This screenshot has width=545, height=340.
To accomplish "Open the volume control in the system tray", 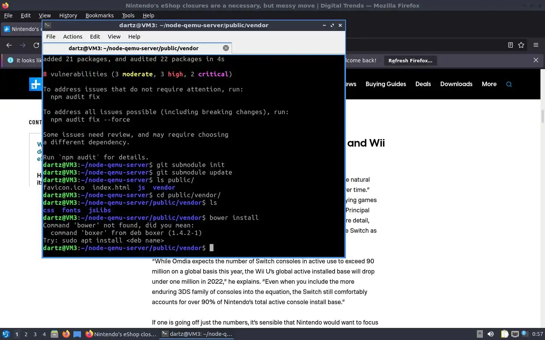I will click(490, 334).
